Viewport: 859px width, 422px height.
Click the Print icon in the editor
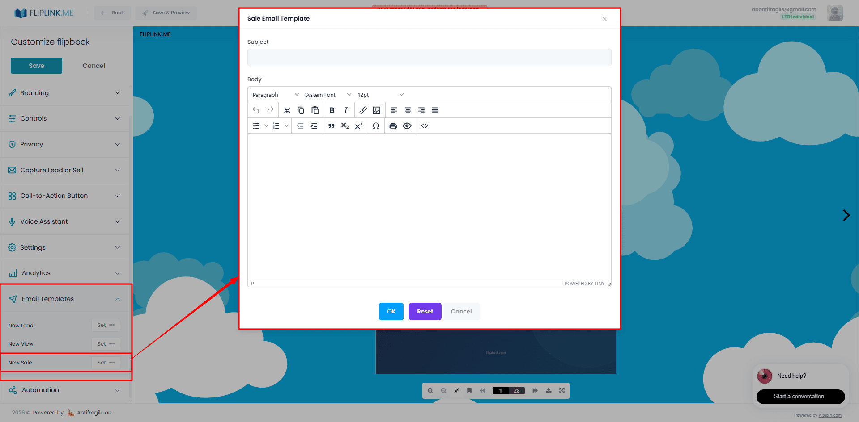(x=393, y=125)
